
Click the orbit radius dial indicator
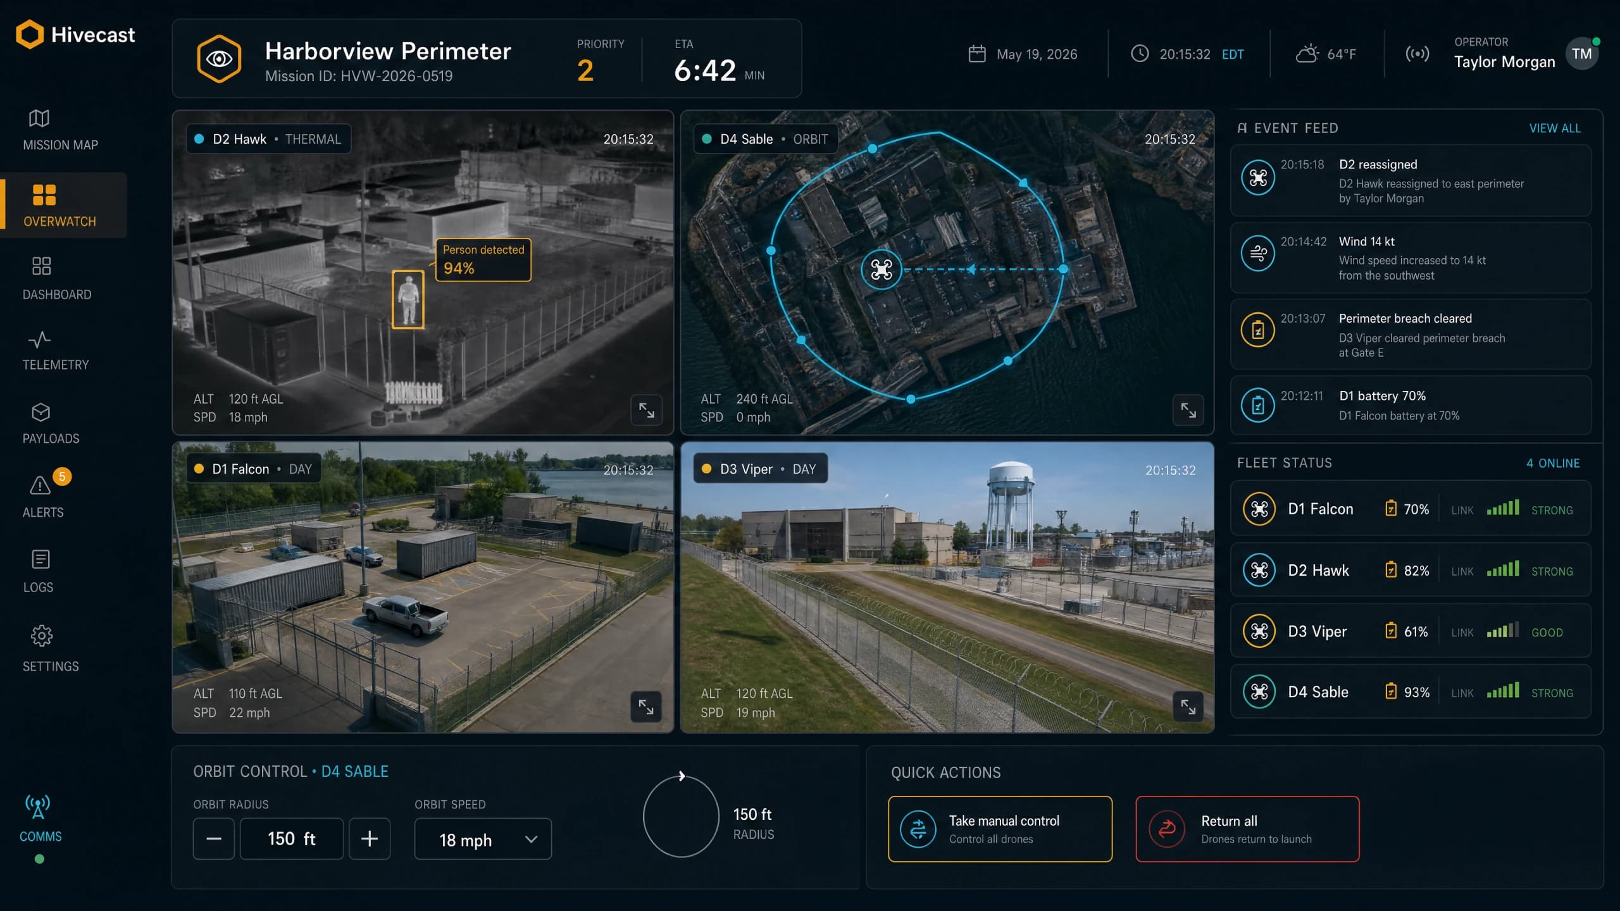(681, 816)
